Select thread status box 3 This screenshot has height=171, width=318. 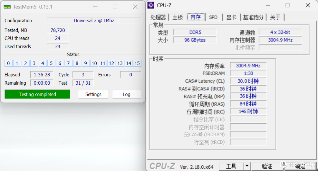pyautogui.click(x=34, y=63)
